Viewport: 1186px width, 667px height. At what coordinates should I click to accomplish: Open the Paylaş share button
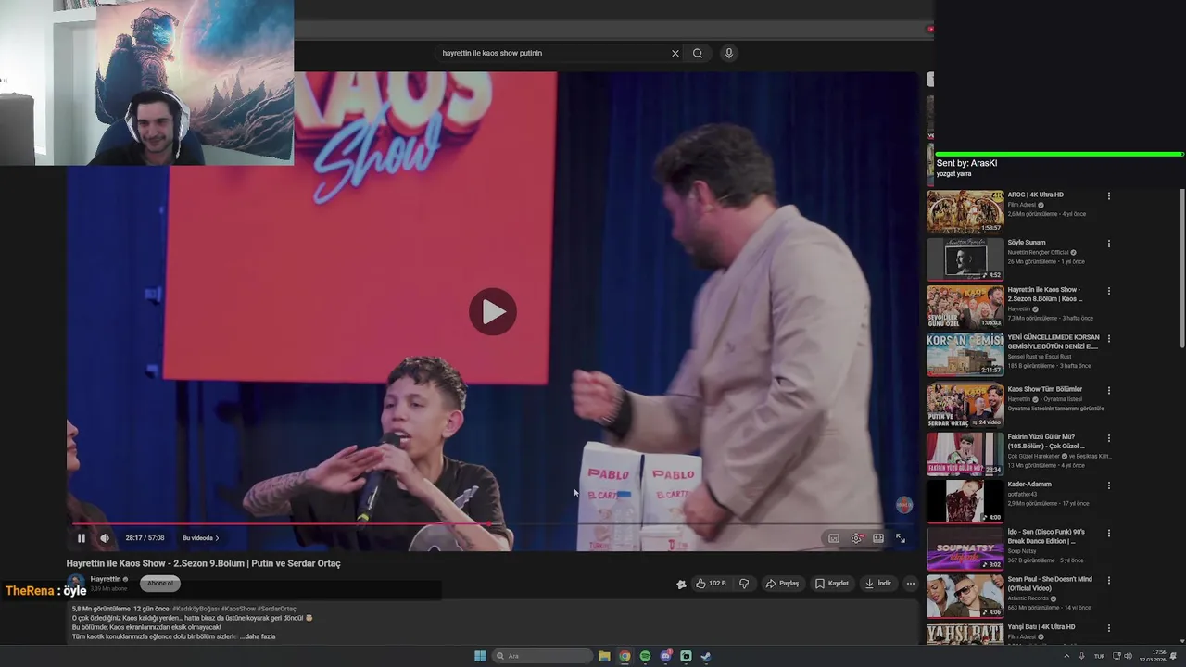coord(782,584)
